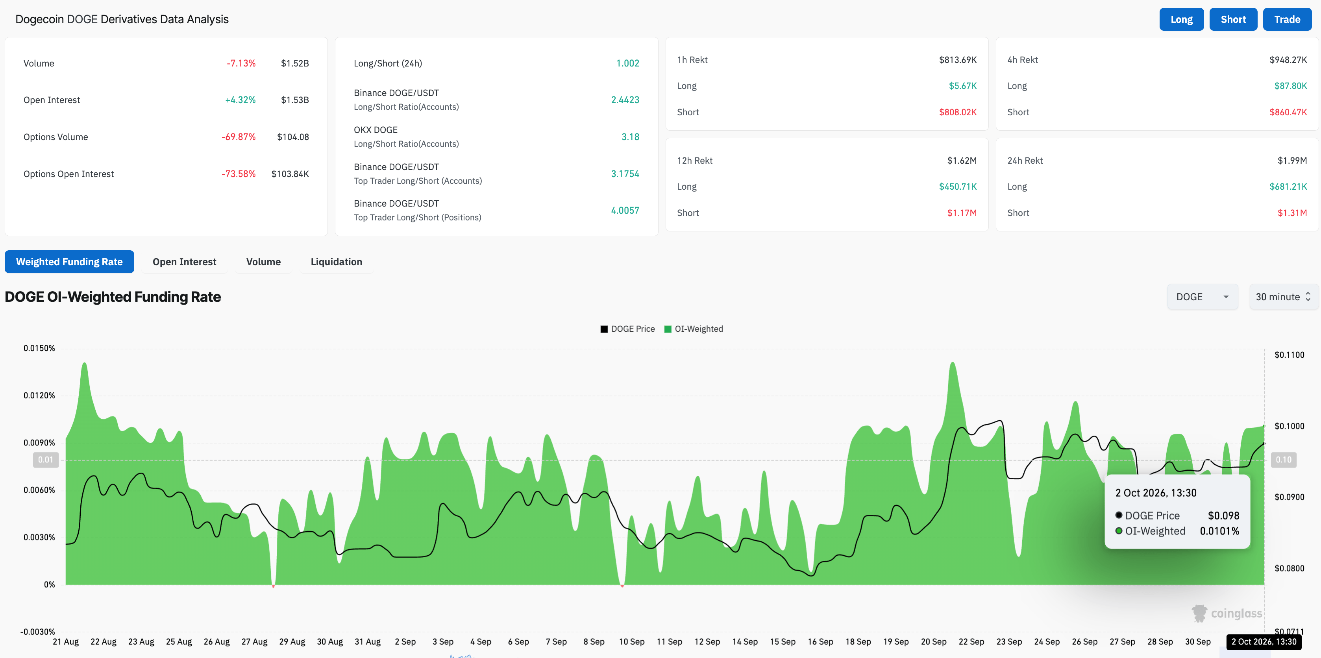
Task: Click the 0.01 left axis marker label
Action: click(x=46, y=460)
